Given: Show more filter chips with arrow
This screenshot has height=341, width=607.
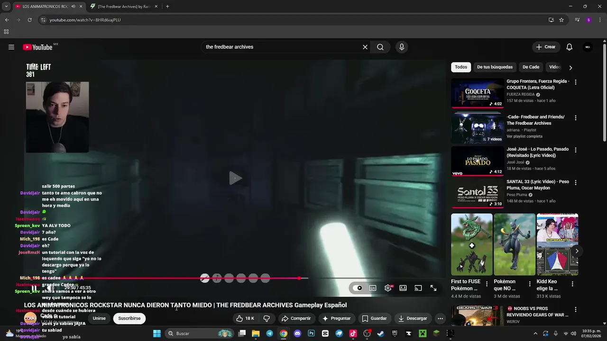Looking at the screenshot, I should coord(570,67).
